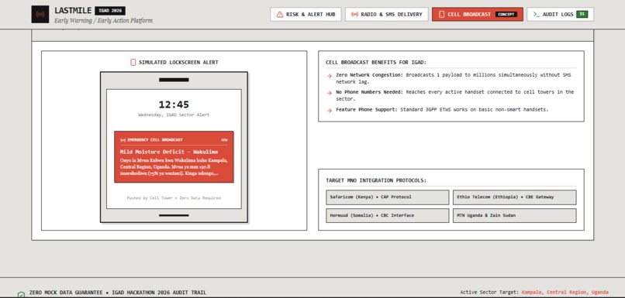Open the Audit Logs tab

click(x=560, y=15)
